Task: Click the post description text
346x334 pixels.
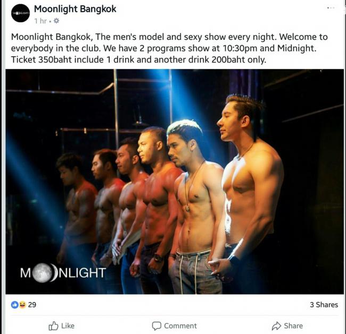Action: (169, 48)
